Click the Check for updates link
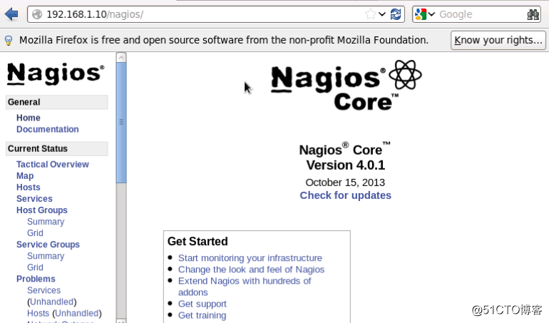 (x=346, y=195)
